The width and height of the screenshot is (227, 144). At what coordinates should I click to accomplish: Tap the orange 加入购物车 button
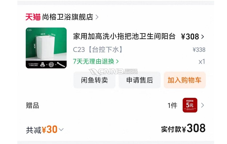[x=184, y=80]
